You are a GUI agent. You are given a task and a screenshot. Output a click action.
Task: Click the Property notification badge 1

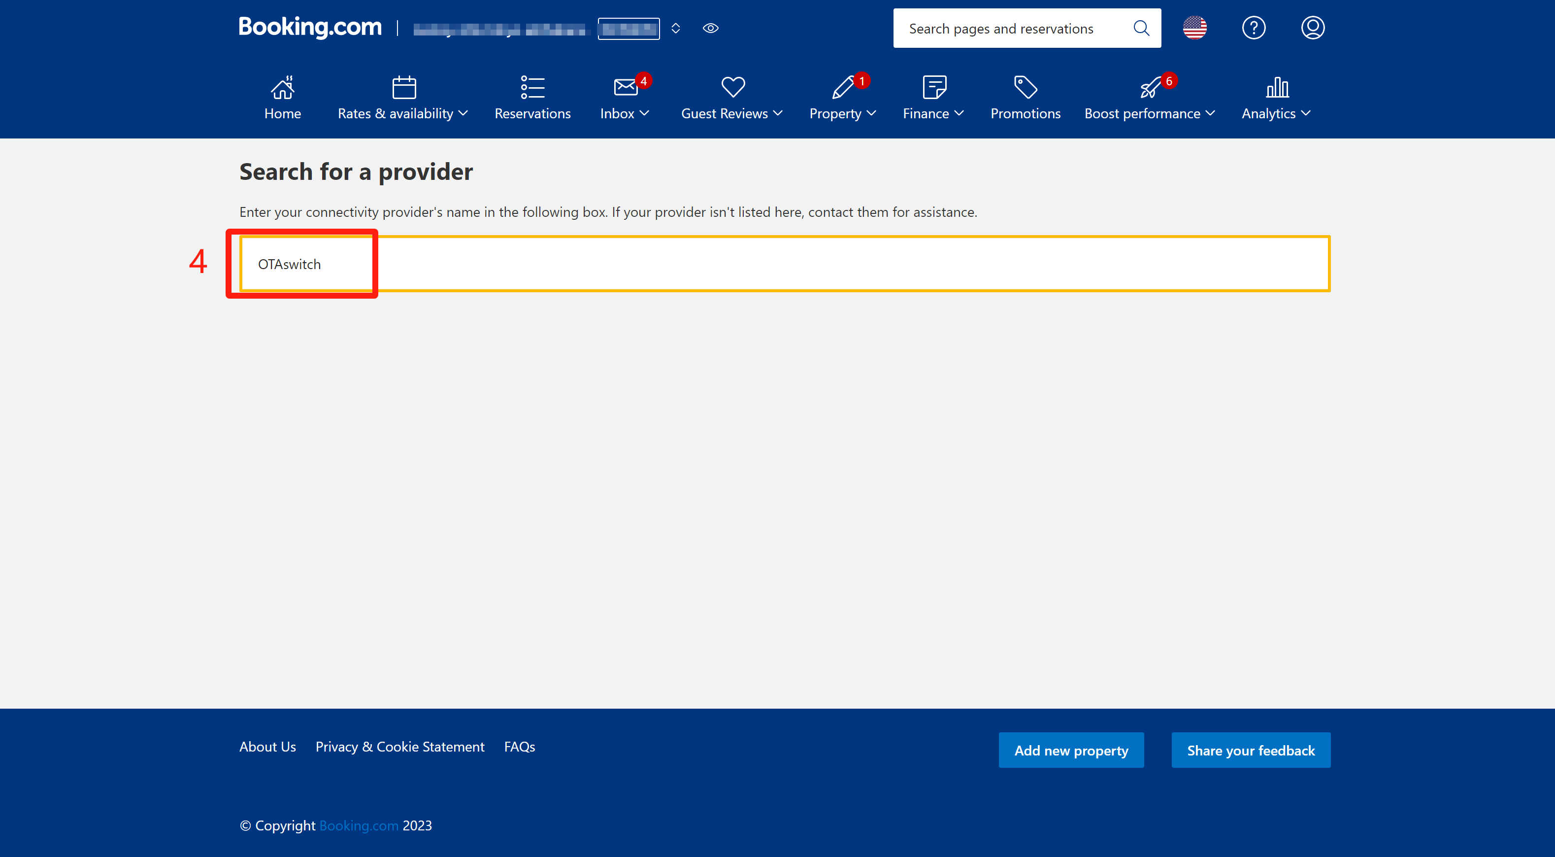pyautogui.click(x=862, y=81)
